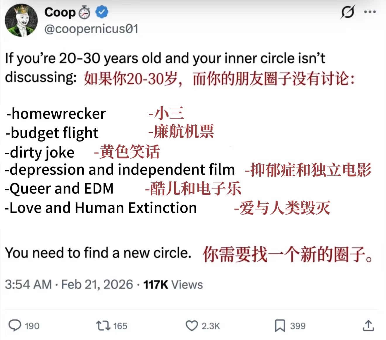Toggle the bookmark icon
Viewport: 386px width, 340px height.
(x=280, y=325)
